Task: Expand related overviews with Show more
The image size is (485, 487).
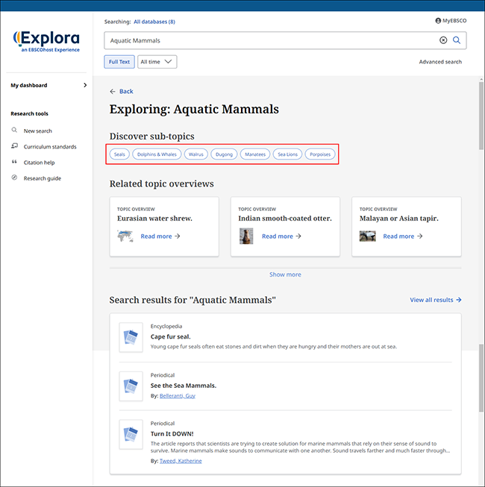Action: (x=285, y=274)
